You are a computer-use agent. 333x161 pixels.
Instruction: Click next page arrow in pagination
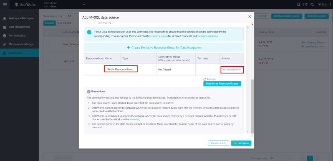(x=317, y=158)
